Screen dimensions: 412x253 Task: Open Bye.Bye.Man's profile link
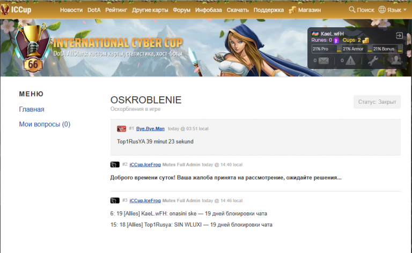[150, 128]
